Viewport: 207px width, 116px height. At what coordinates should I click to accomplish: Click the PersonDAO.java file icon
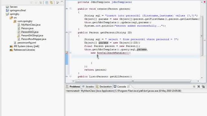tap(19, 32)
